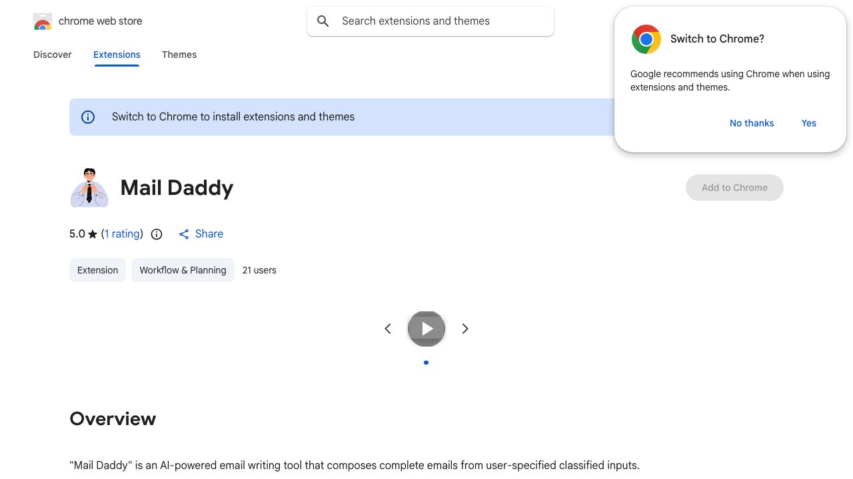Click the Switch to Chrome? popup heading
The image size is (853, 479).
(x=717, y=39)
